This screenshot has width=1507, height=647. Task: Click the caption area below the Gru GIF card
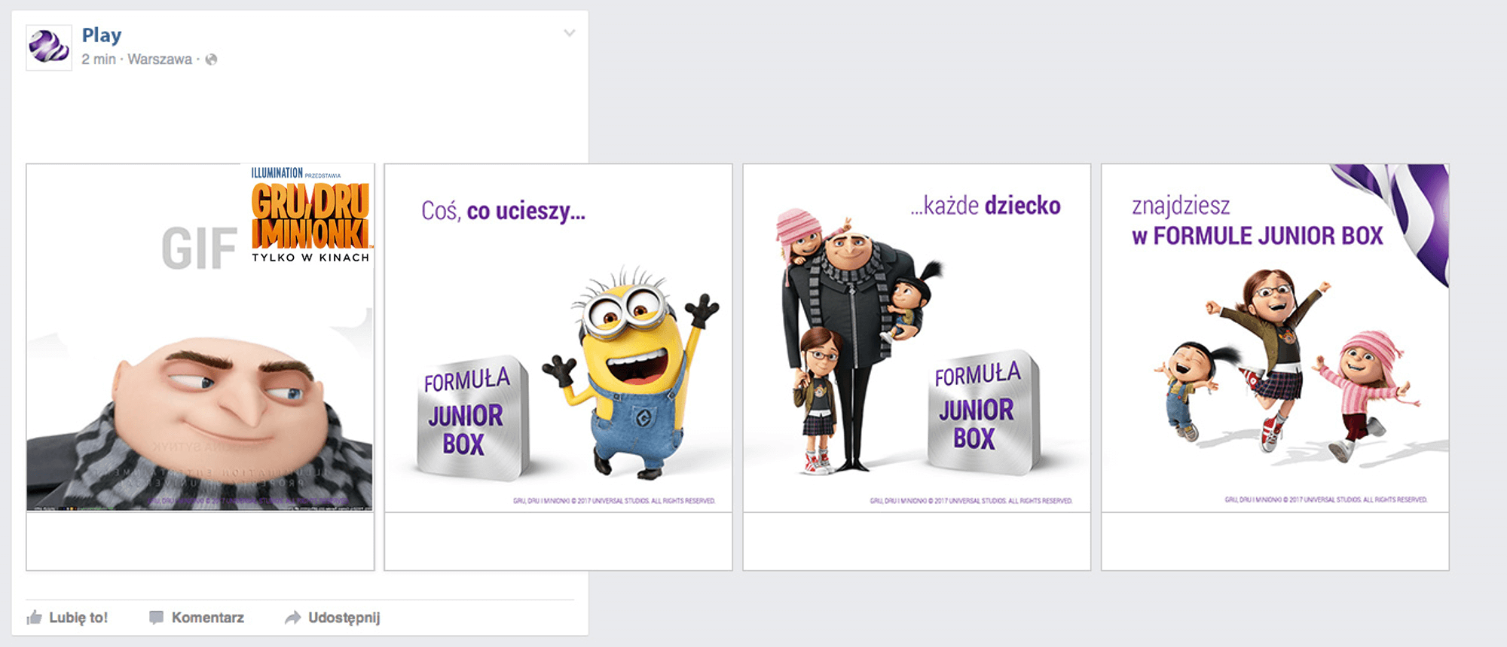200,541
